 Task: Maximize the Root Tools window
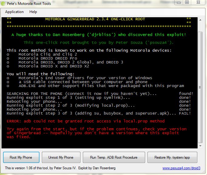tap(187, 2)
